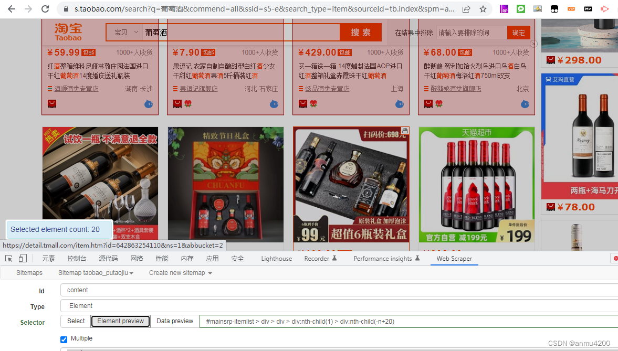Switch to the 网络 DevTools tab
The image size is (618, 351).
point(137,259)
